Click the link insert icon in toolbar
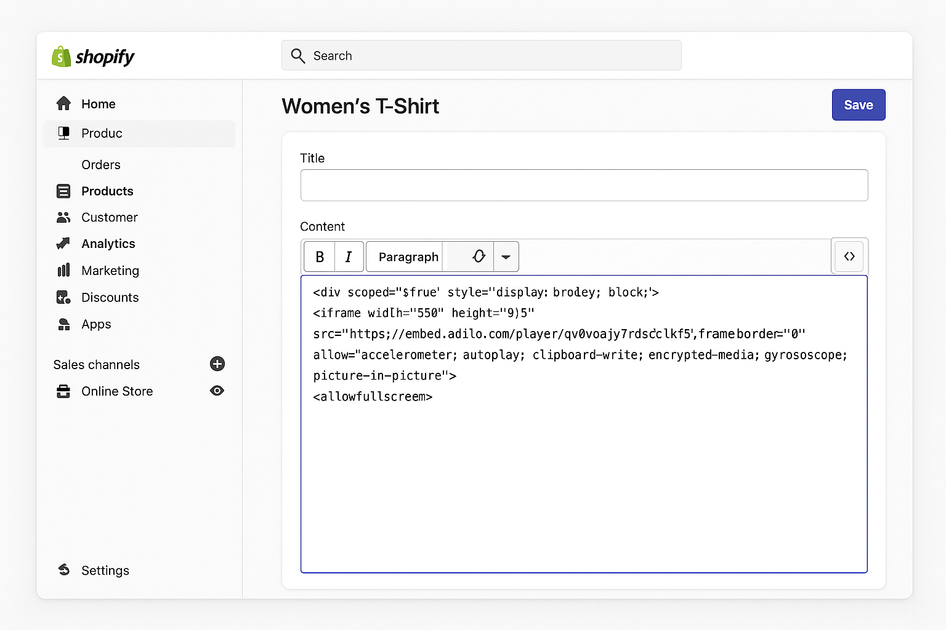This screenshot has height=630, width=946. [479, 257]
